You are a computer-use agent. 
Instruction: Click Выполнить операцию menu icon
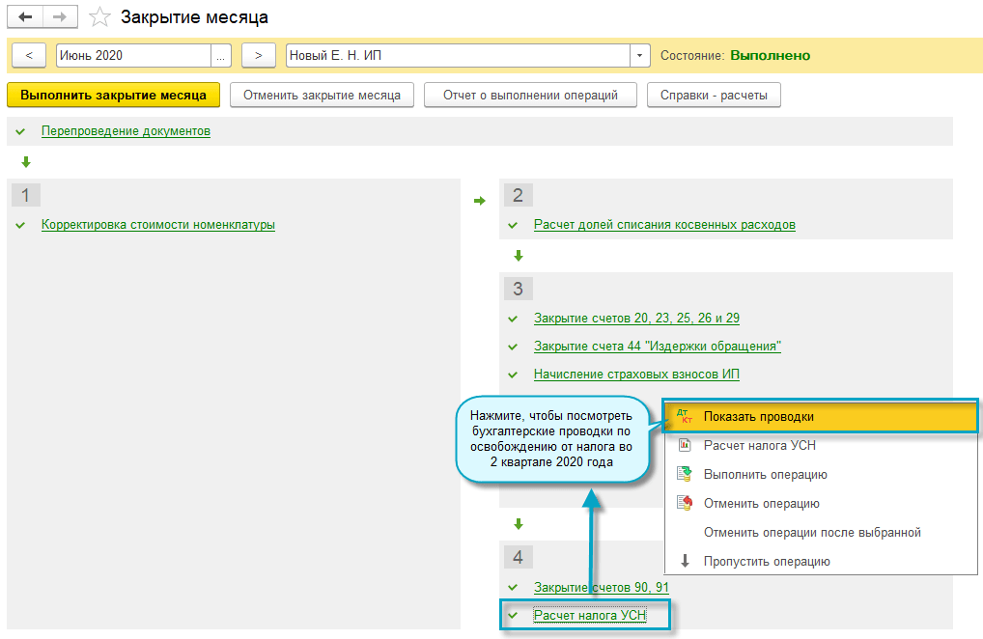tap(686, 475)
